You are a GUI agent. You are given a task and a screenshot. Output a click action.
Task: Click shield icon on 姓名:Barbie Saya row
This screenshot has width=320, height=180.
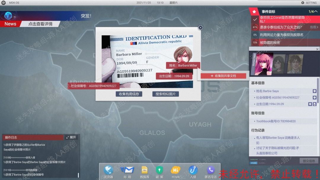[314, 91]
